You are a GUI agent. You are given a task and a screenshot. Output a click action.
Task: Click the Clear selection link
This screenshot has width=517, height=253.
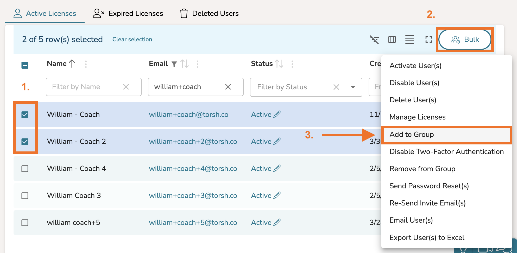point(132,39)
